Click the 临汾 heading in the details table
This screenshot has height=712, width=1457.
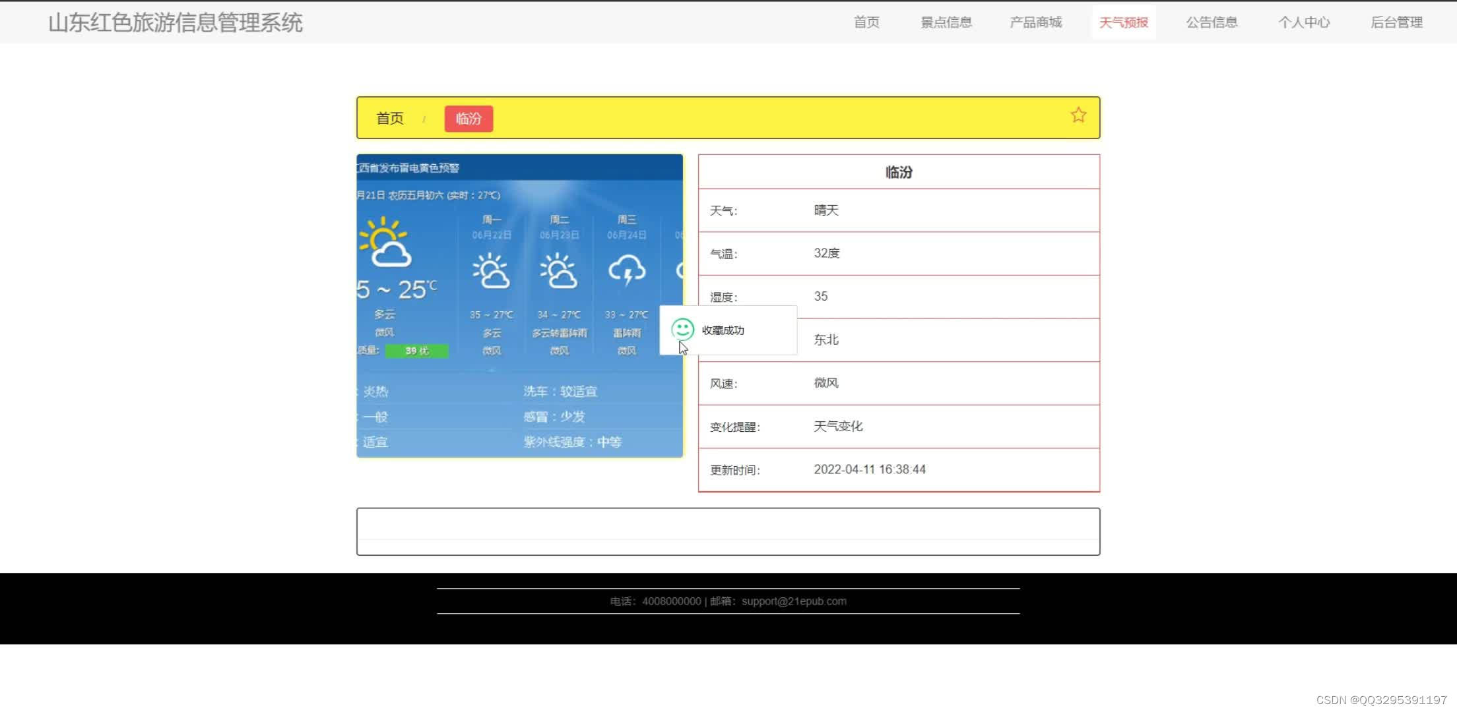[x=899, y=172]
